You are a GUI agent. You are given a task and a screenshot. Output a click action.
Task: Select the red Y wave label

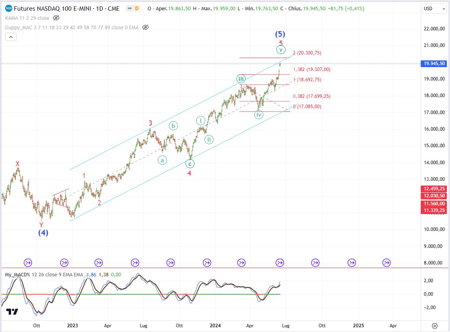tap(42, 225)
